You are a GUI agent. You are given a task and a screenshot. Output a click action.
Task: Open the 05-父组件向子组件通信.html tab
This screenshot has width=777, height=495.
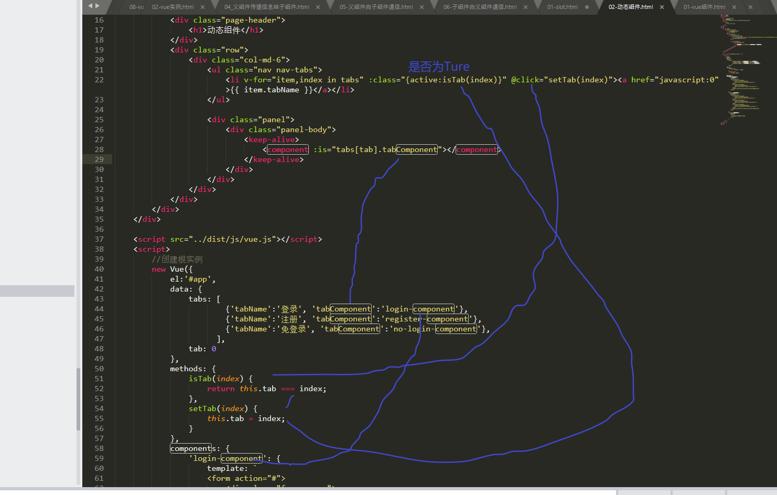pyautogui.click(x=376, y=7)
